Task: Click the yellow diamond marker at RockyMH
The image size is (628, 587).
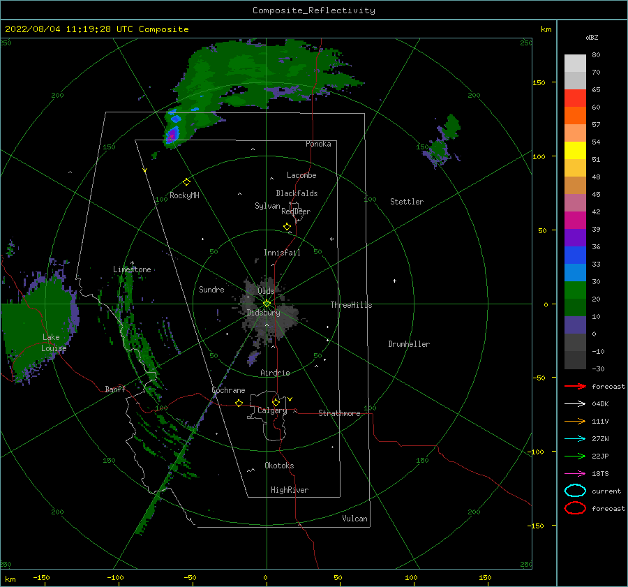Action: tap(186, 182)
